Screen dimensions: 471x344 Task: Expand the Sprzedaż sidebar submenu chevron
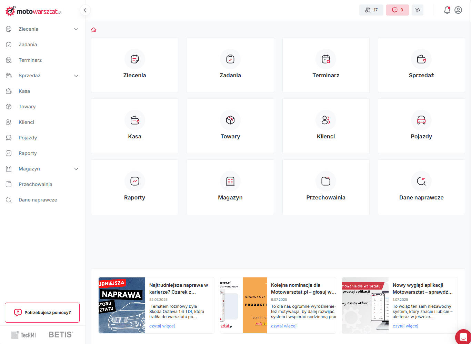pyautogui.click(x=76, y=76)
